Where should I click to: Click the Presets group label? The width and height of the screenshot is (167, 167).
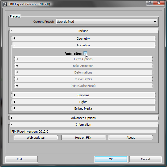click(x=15, y=16)
